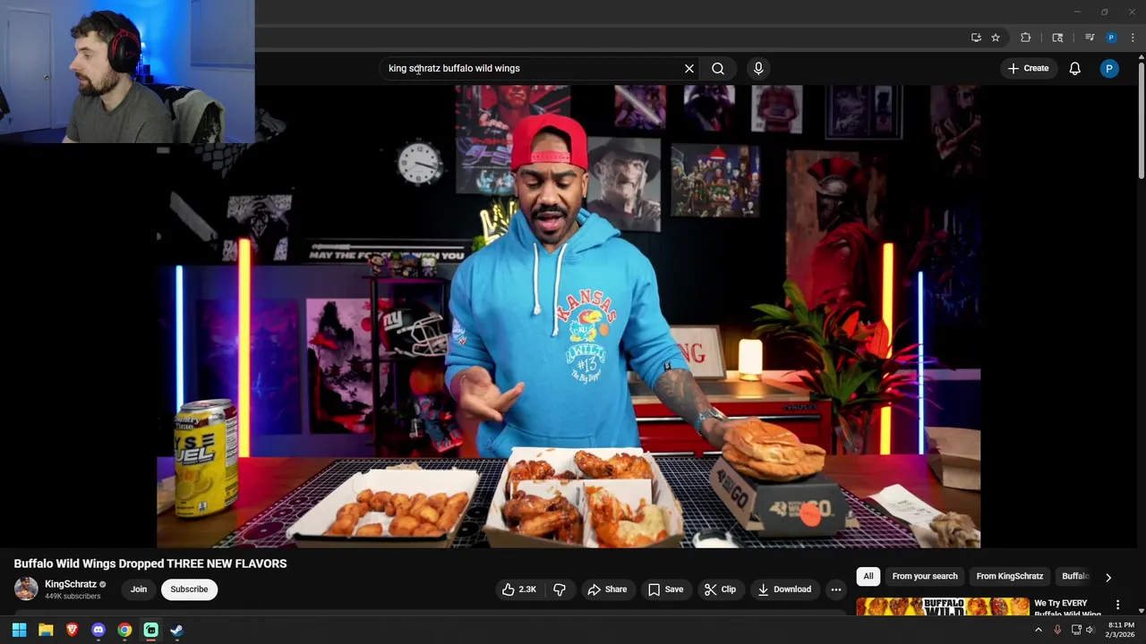Viewport: 1146px width, 644px height.
Task: Create a Clip of the video
Action: click(x=720, y=589)
